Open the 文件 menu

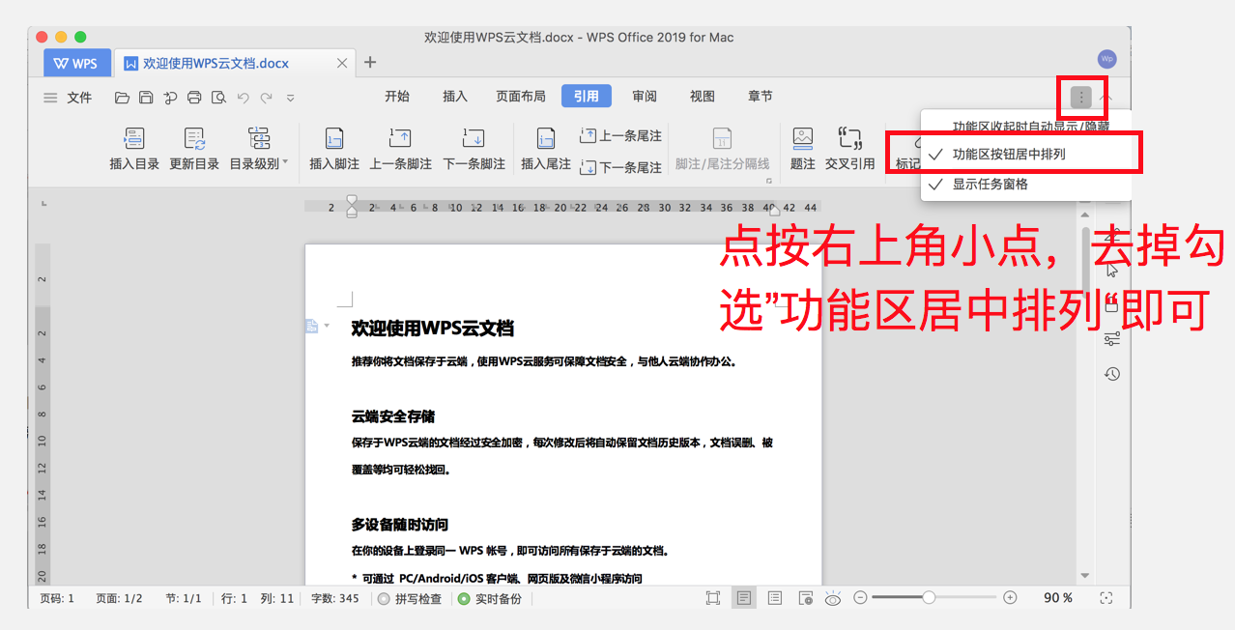(x=68, y=98)
